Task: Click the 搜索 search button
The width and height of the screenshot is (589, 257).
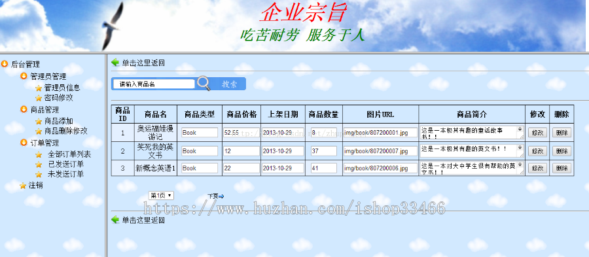Action: click(x=229, y=84)
